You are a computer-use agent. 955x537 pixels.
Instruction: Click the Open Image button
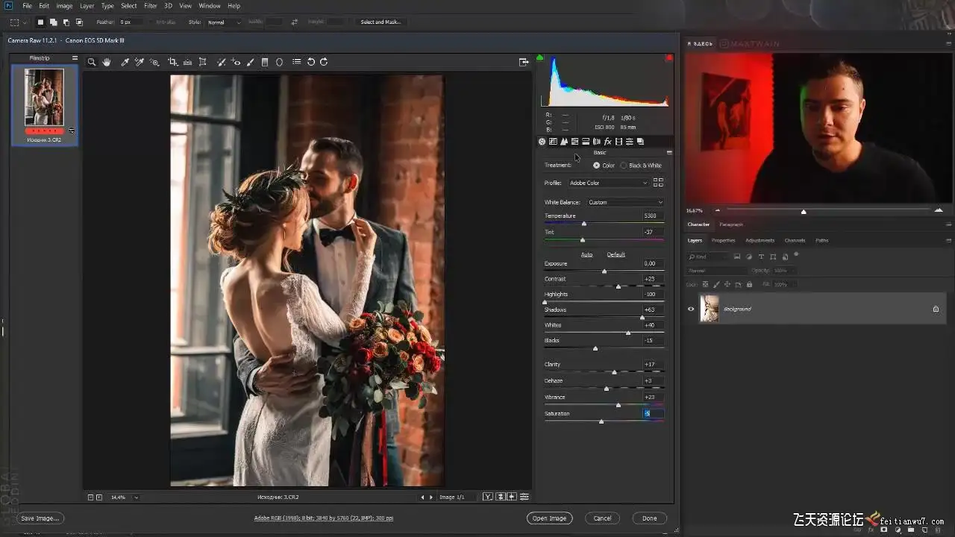(x=550, y=518)
